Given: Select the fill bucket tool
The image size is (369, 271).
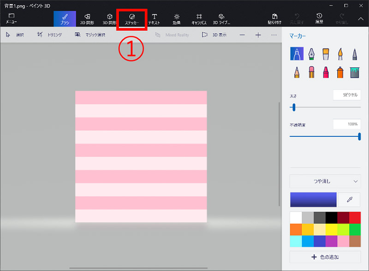Looking at the screenshot, I should pyautogui.click(x=354, y=72).
